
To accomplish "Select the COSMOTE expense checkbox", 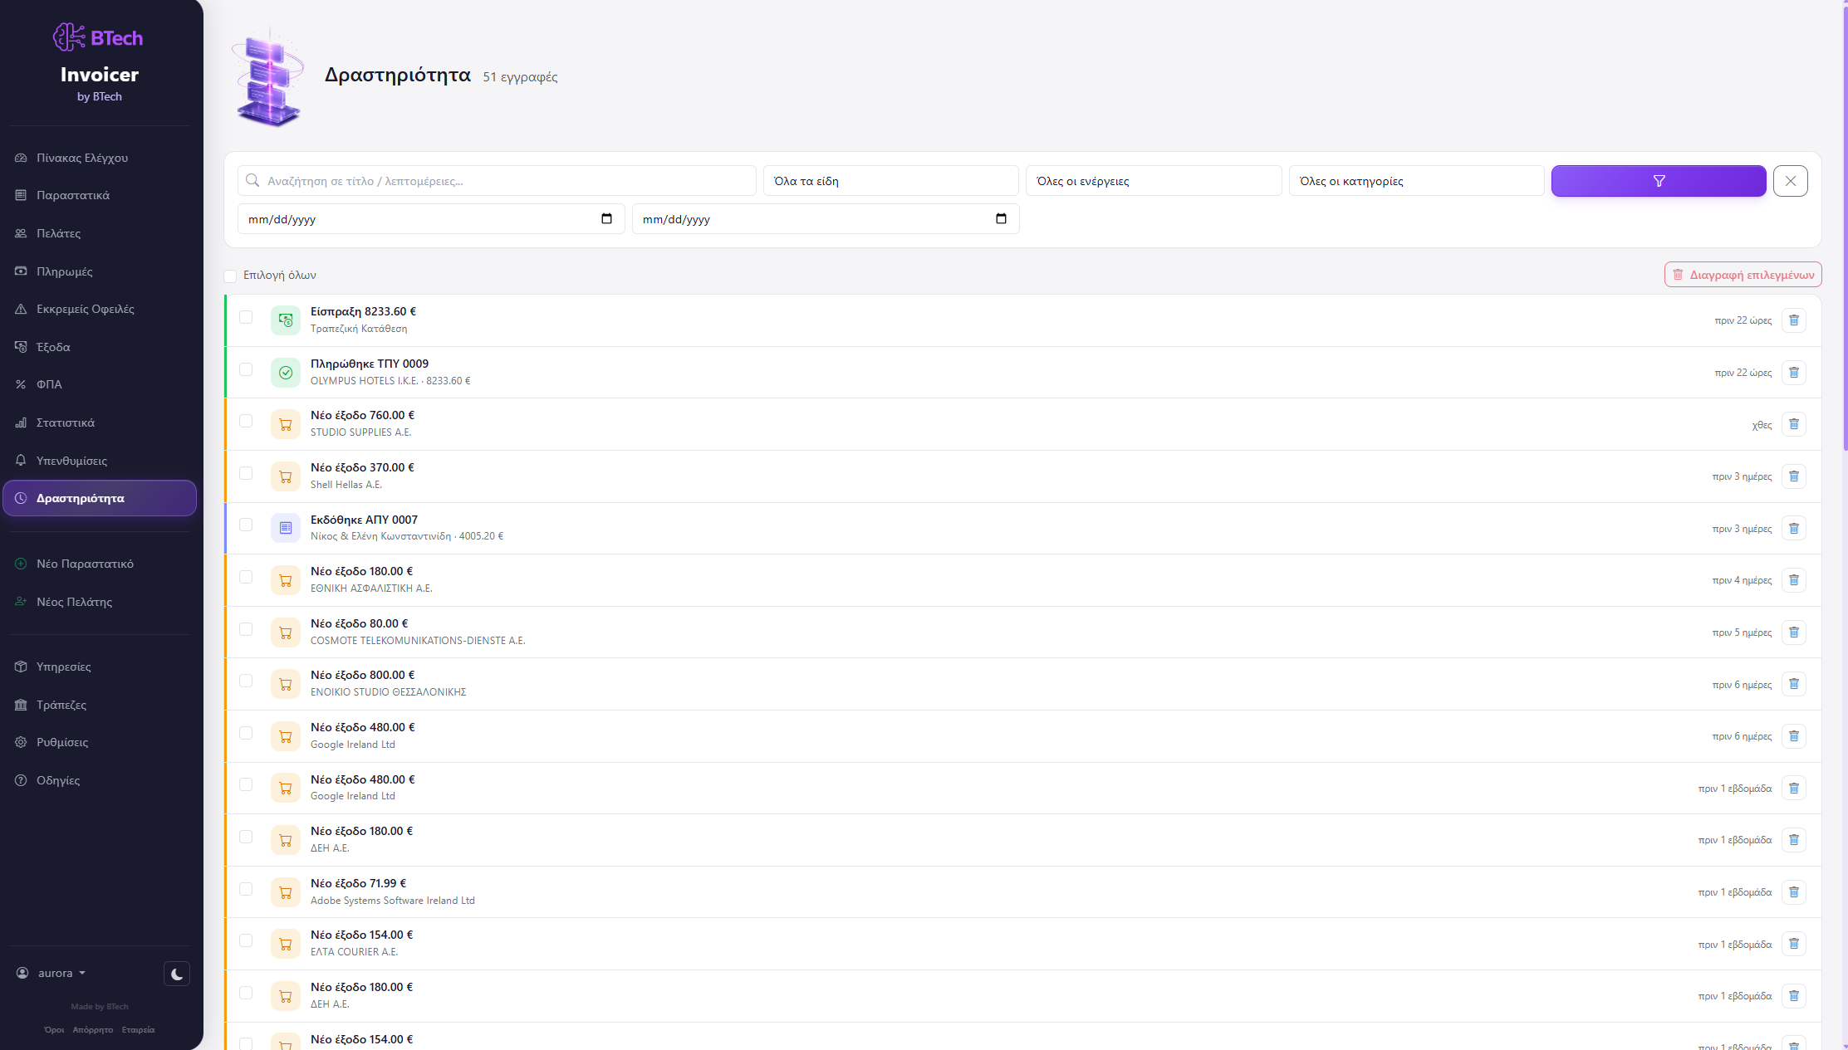I will tap(246, 629).
